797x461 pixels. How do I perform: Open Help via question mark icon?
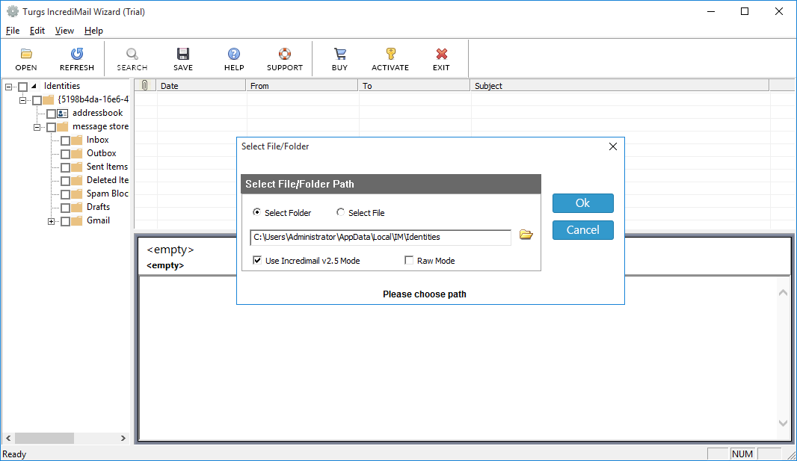(x=234, y=54)
